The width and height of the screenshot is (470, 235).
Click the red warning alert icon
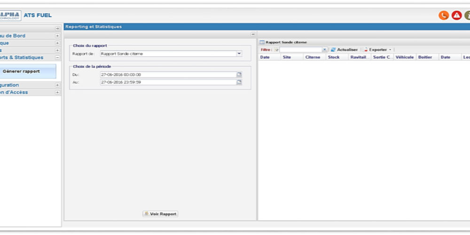click(x=456, y=16)
